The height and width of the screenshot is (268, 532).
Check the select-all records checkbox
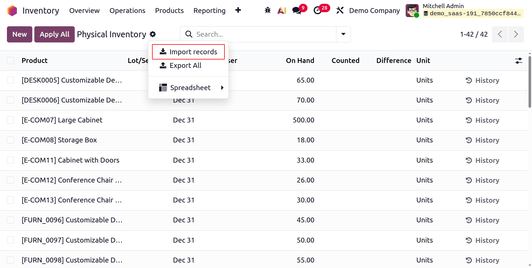point(11,60)
